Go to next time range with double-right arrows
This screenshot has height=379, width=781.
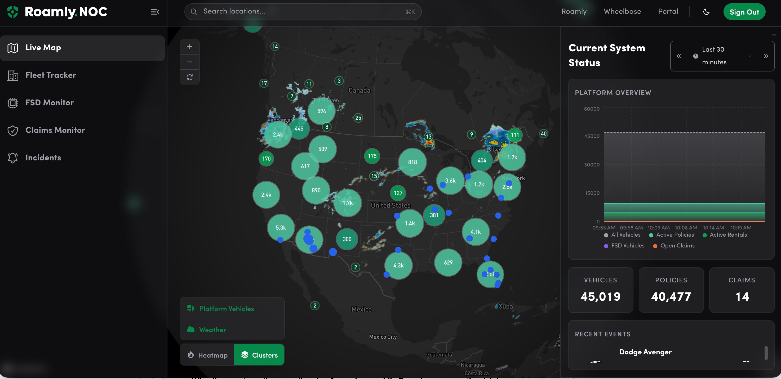766,56
